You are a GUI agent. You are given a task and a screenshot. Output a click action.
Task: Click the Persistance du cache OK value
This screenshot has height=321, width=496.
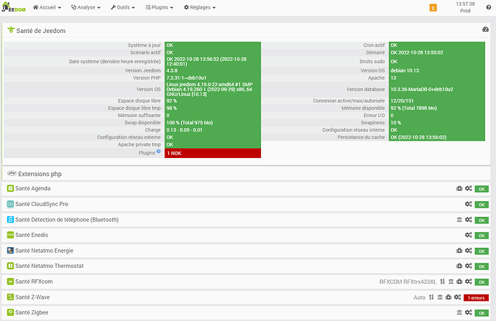coord(418,137)
